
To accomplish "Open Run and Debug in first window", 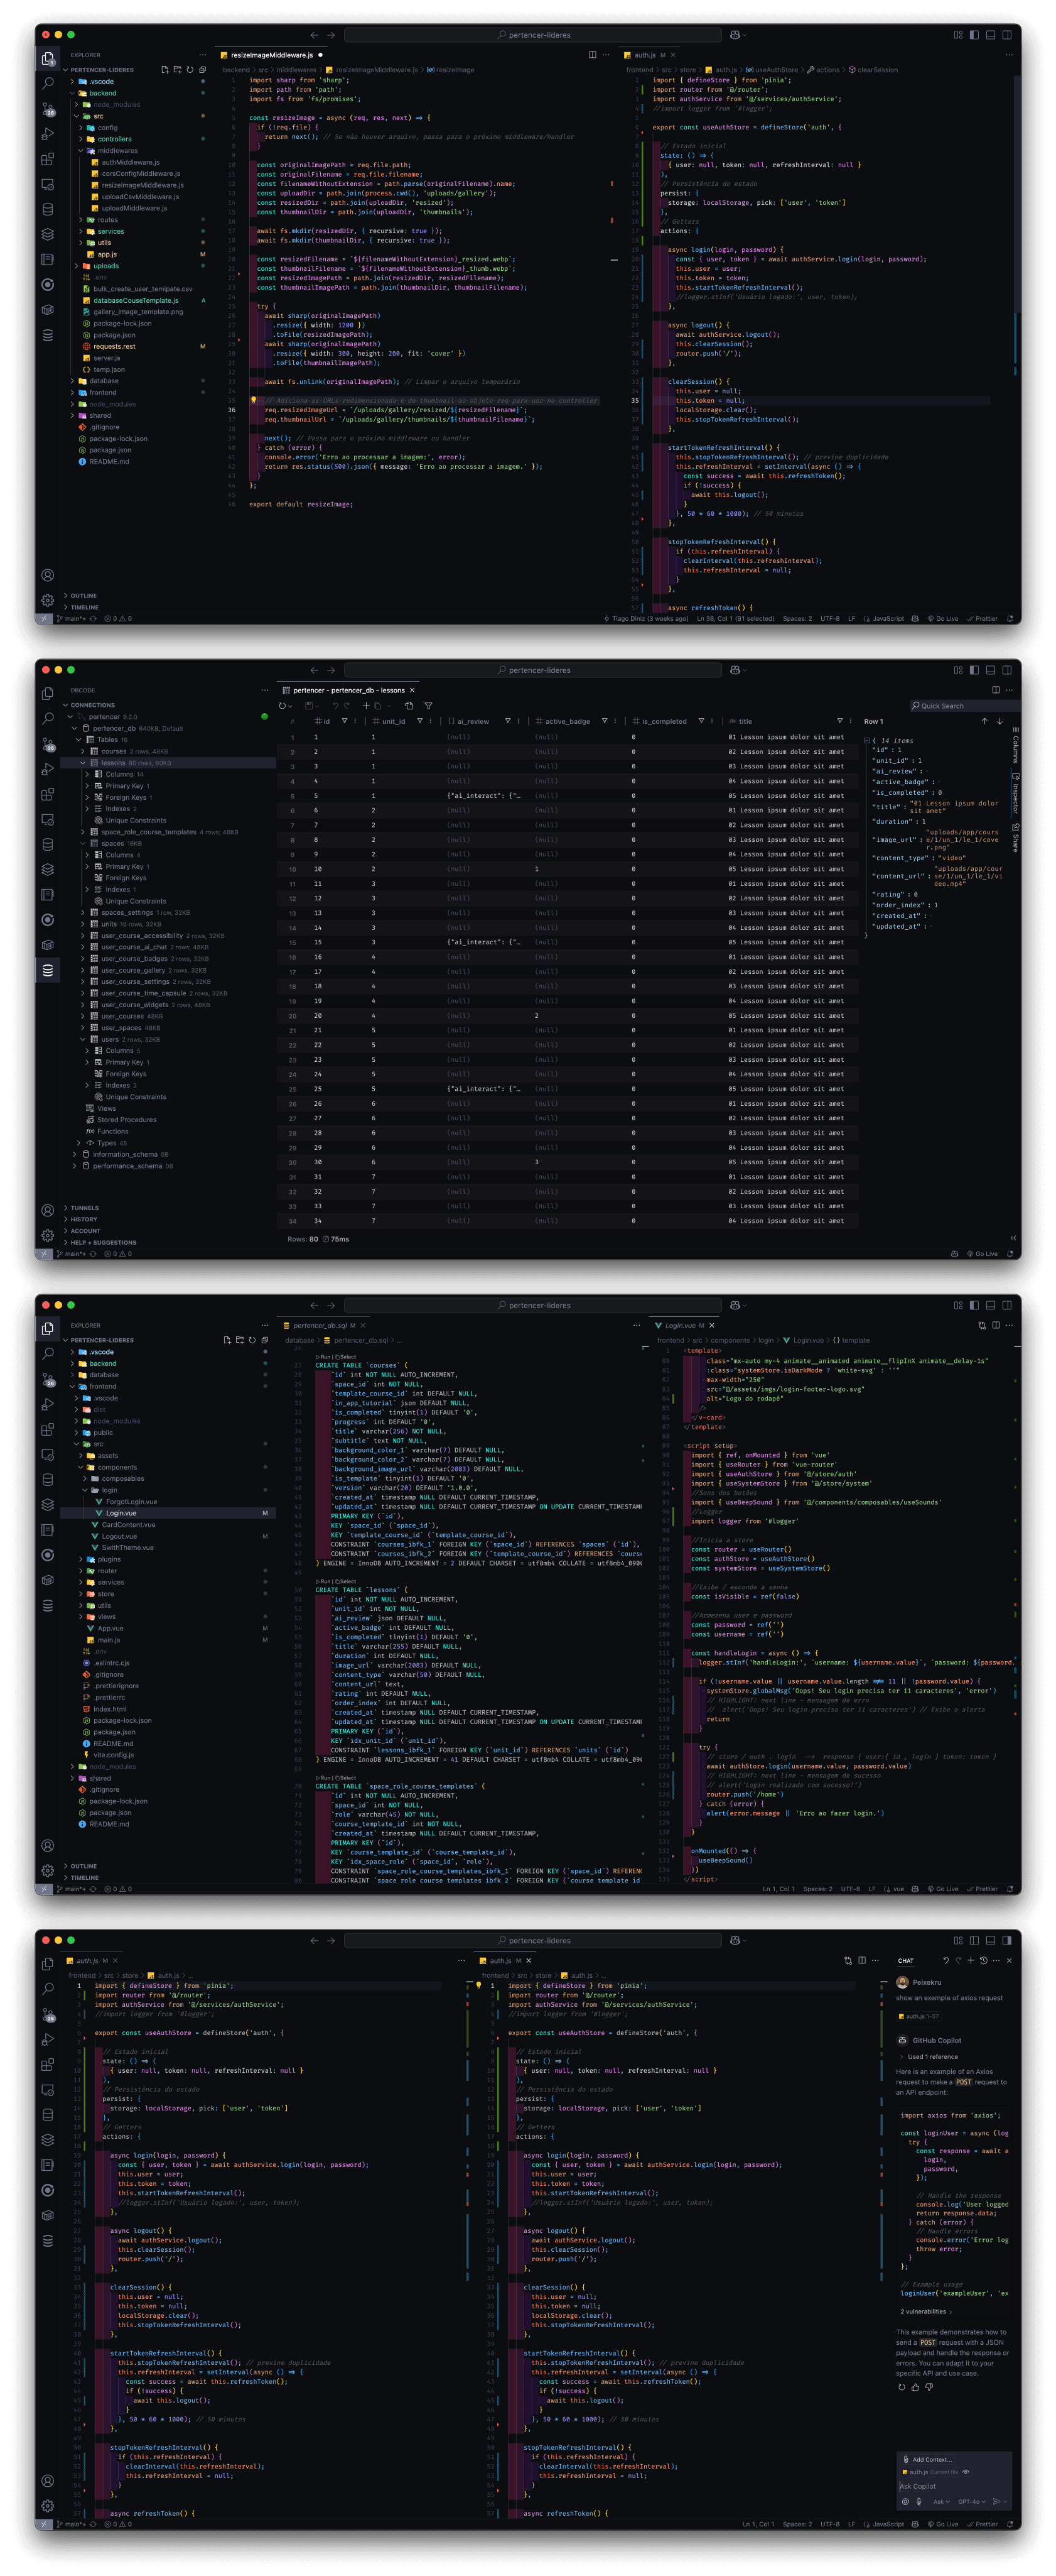I will [x=48, y=134].
